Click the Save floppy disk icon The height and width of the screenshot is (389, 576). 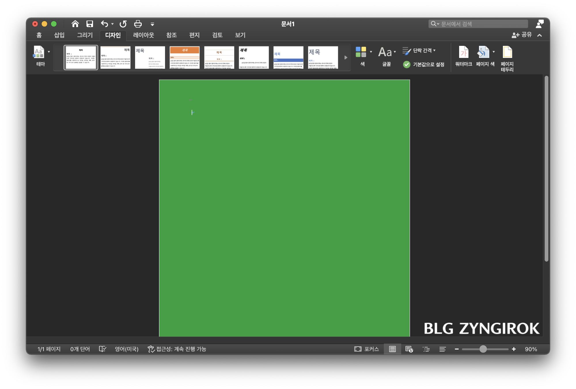pos(90,24)
